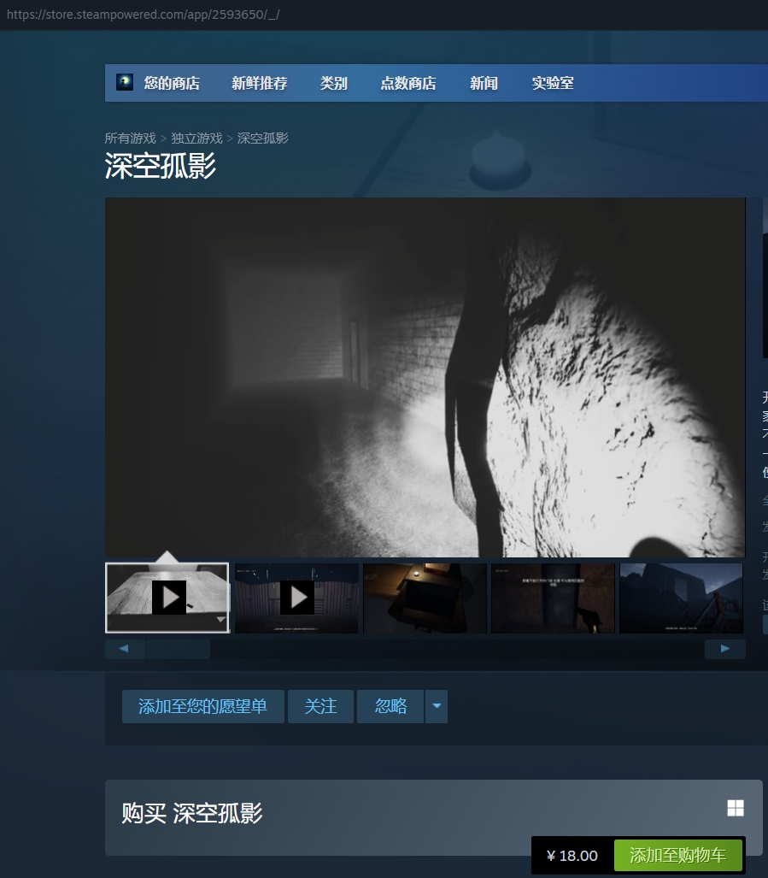Image resolution: width=768 pixels, height=878 pixels.
Task: Follow 所有游戏 breadcrumb link
Action: click(x=131, y=138)
